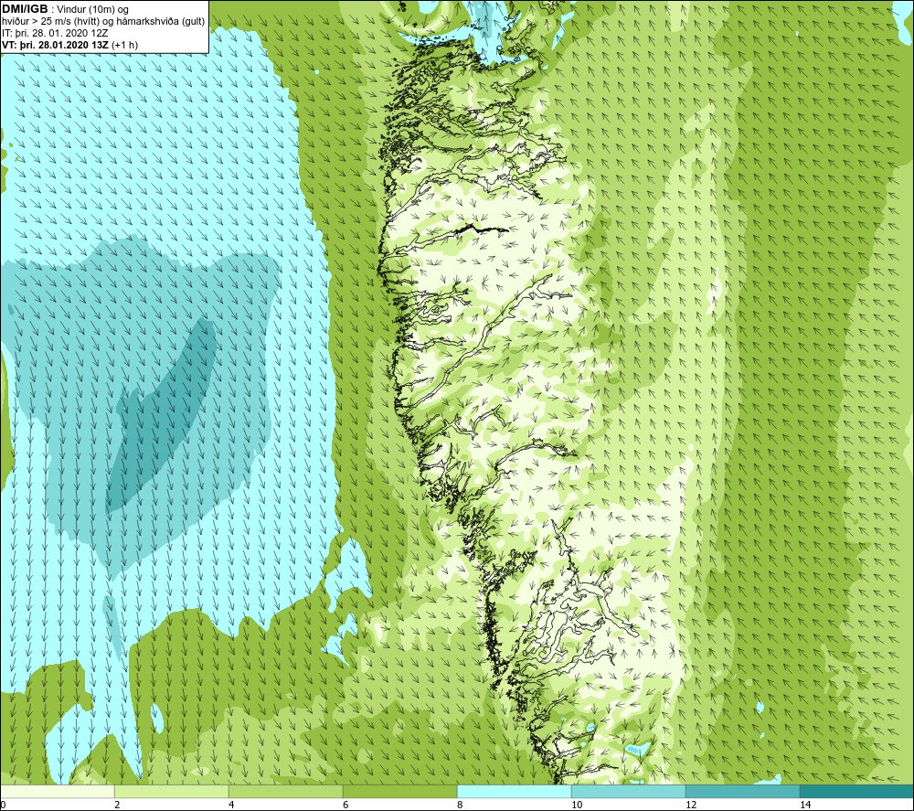The height and width of the screenshot is (811, 914).
Task: Click the scale label '14'
Action: [805, 805]
